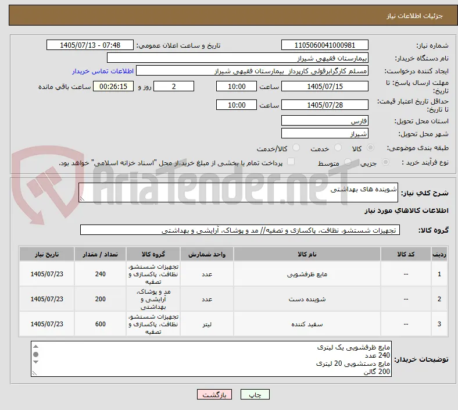Image resolution: width=458 pixels, height=410 pixels.
Task: Click the province field فارس
Action: pos(324,120)
